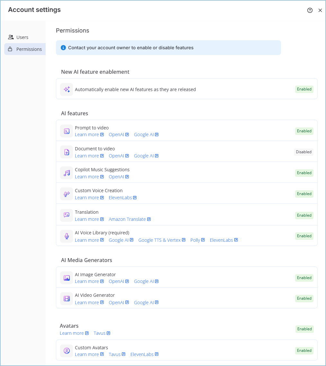Follow the Tavus link under Avatars
This screenshot has width=326, height=366.
click(x=102, y=333)
